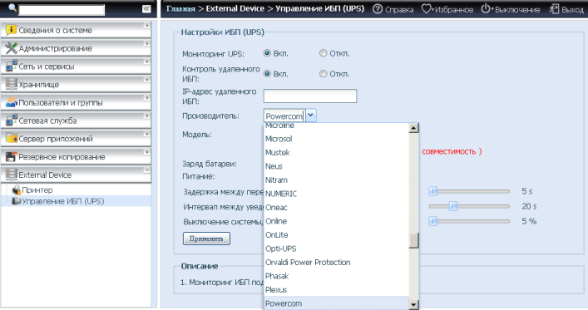Click the Пользователи и группы icon
The height and width of the screenshot is (310, 588).
(12, 102)
